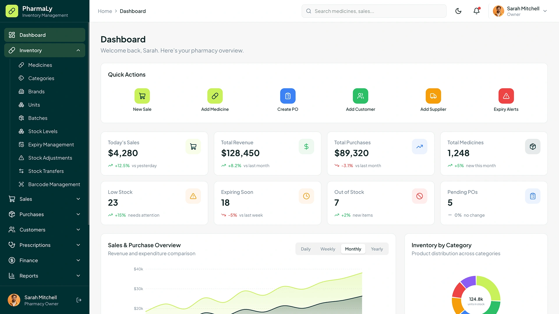Open Sarah Mitchell account dropdown
559x314 pixels.
[520, 11]
